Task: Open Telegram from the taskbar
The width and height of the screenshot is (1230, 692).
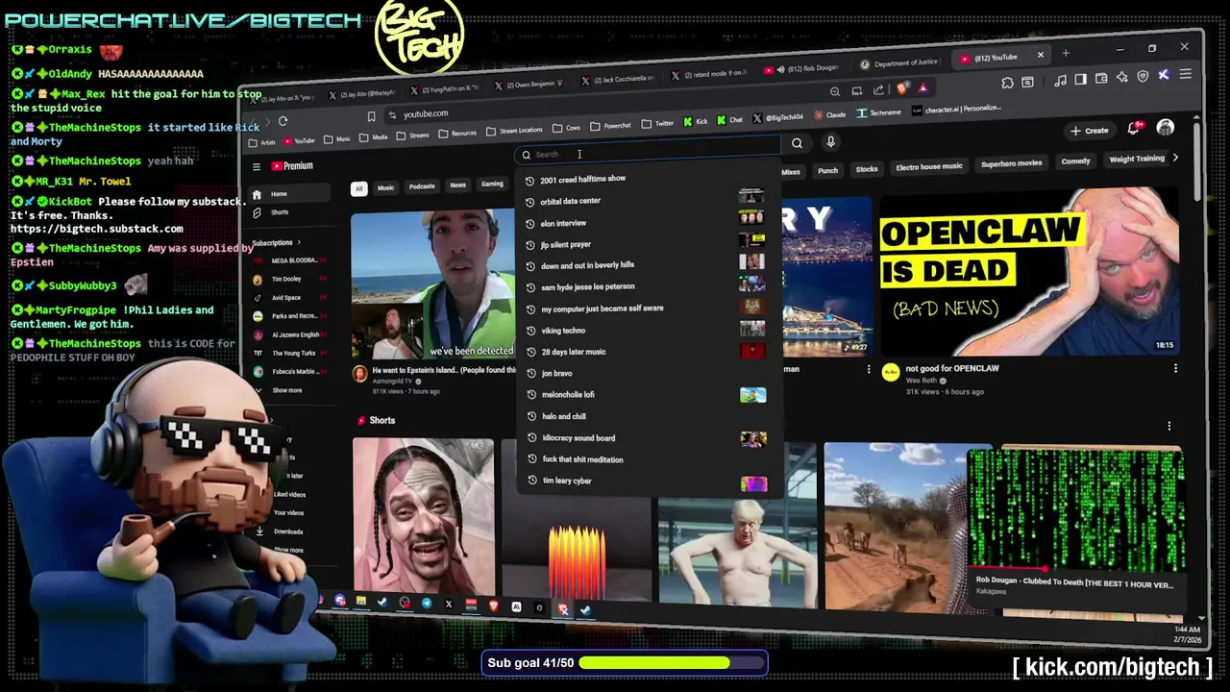Action: 427,604
